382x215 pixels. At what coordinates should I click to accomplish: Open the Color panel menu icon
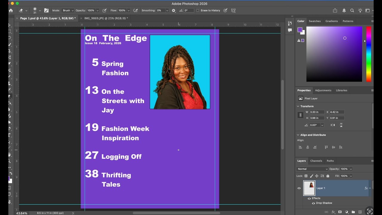(x=372, y=21)
